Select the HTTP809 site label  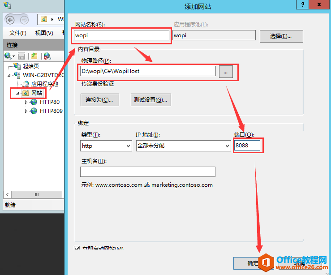point(52,111)
